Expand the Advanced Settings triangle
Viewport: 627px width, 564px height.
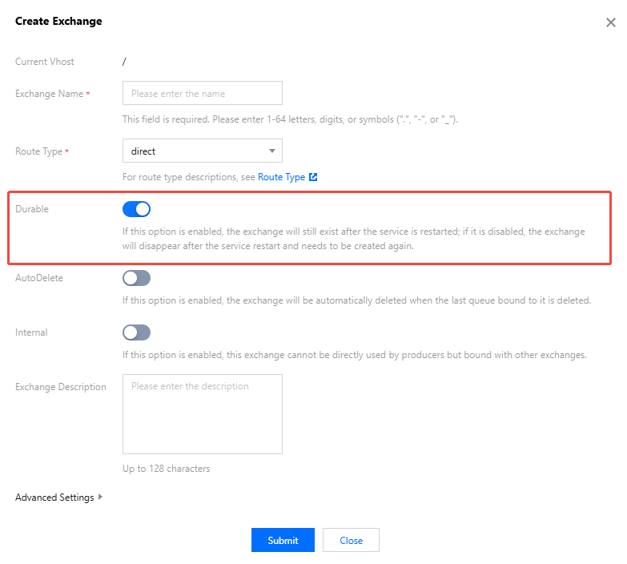tap(100, 498)
